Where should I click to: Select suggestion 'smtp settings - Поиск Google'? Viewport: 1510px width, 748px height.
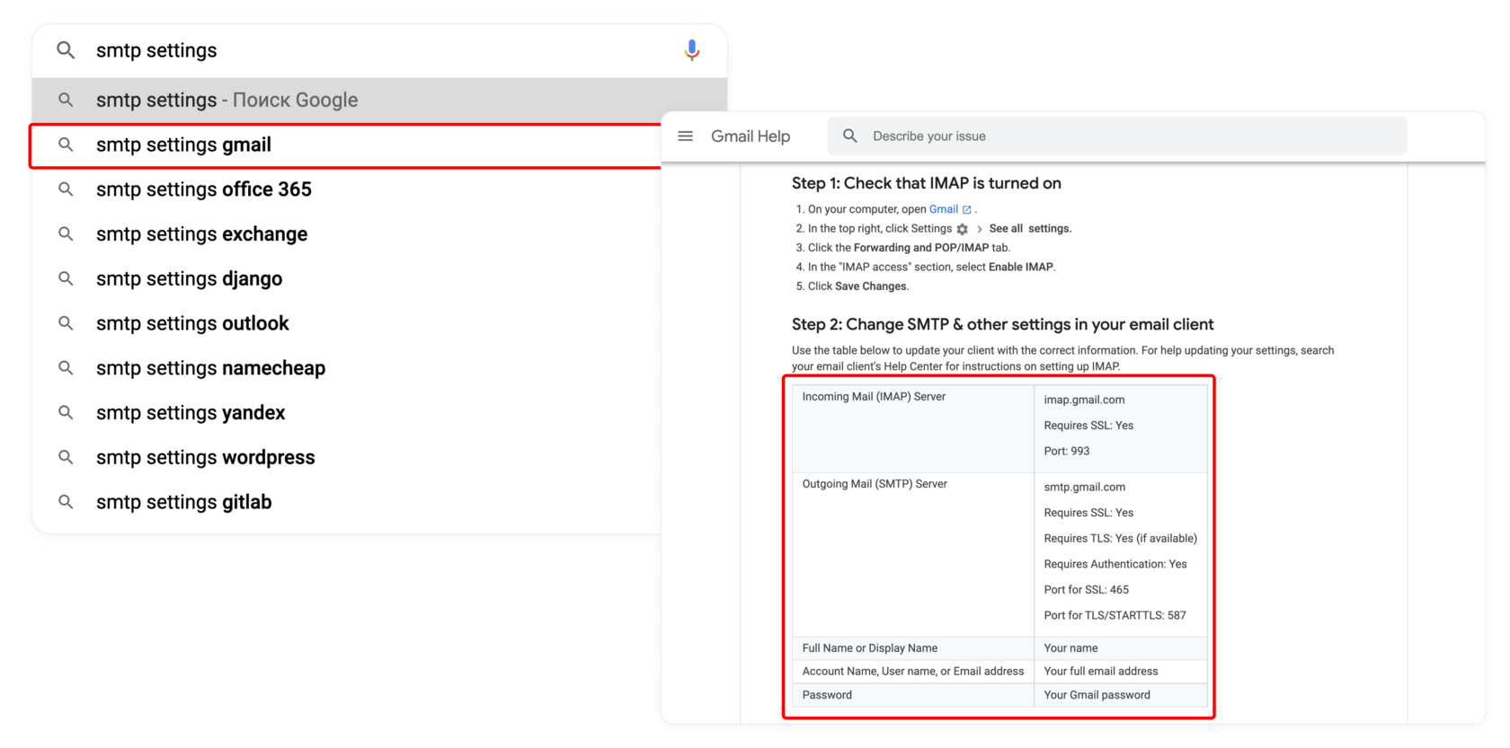point(379,100)
